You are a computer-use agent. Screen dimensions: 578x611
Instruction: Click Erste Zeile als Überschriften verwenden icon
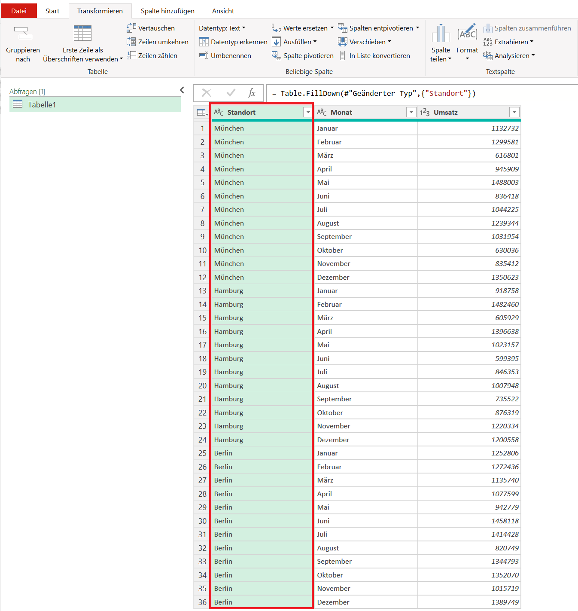click(82, 33)
